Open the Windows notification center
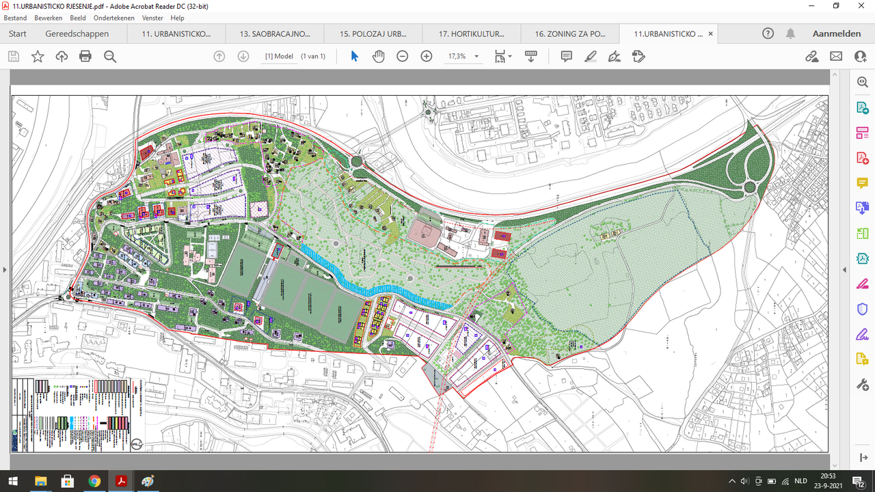 857,481
